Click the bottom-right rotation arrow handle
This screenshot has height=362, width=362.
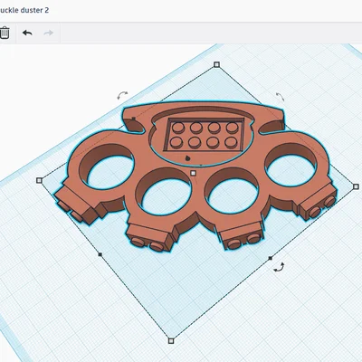(x=279, y=267)
